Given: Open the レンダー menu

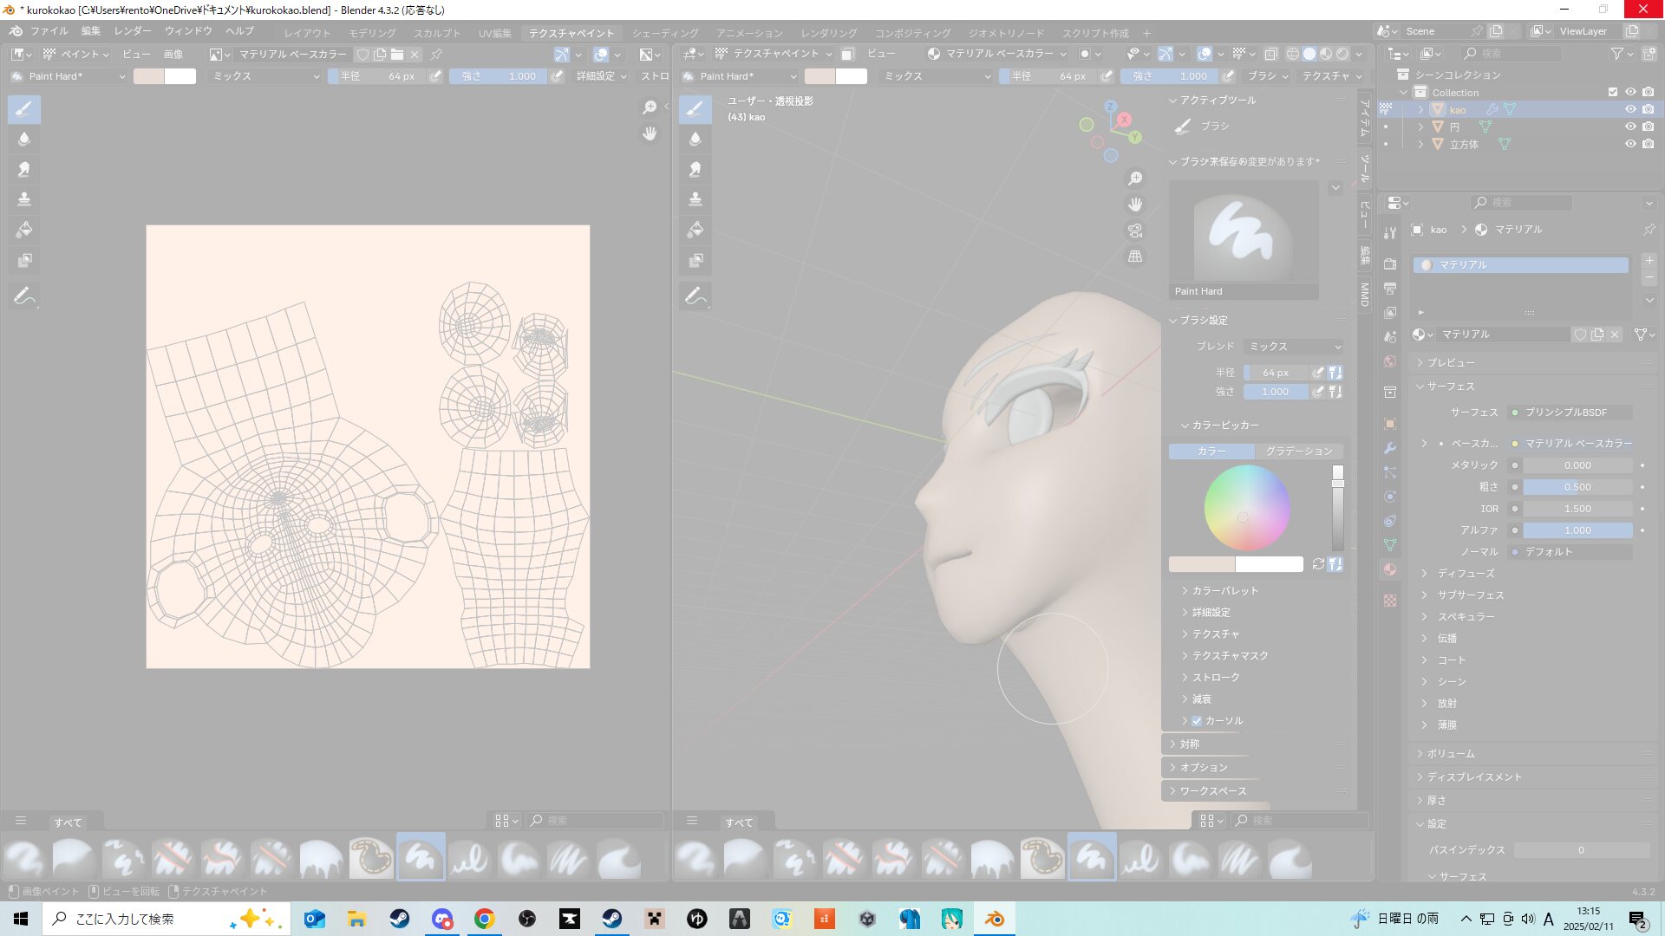Looking at the screenshot, I should point(132,31).
